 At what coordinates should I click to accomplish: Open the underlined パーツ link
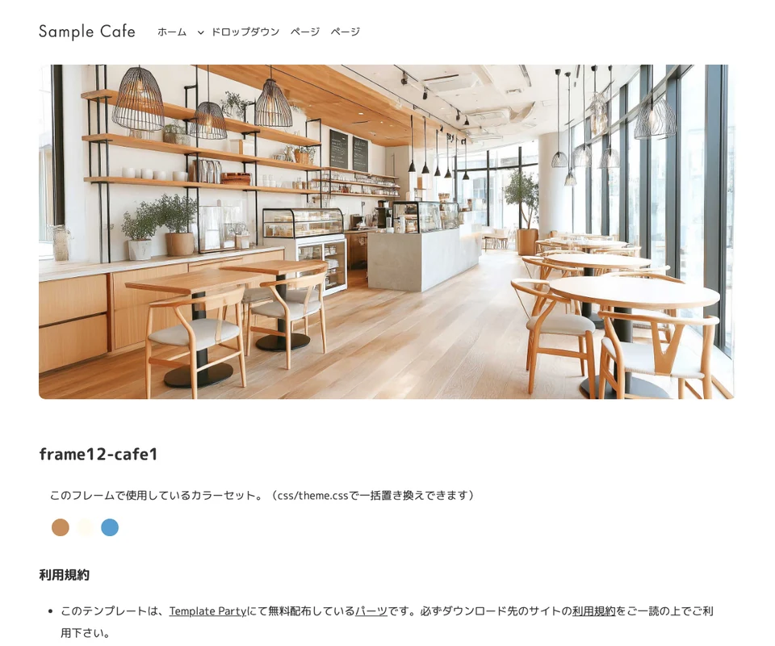371,611
